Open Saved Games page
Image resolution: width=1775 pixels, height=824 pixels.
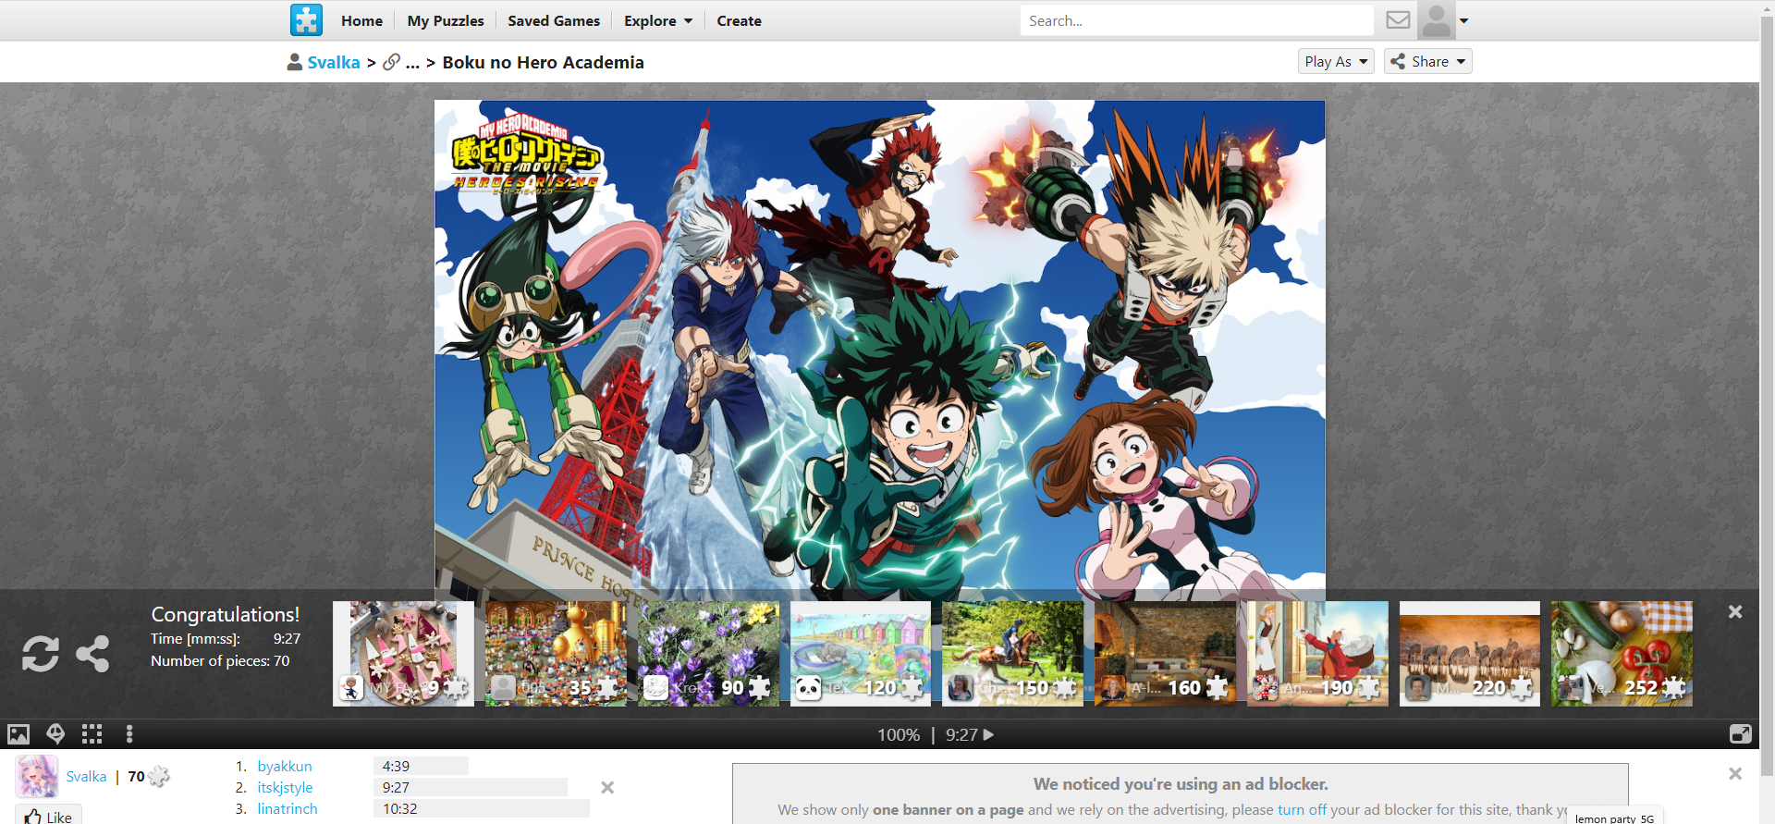point(554,20)
